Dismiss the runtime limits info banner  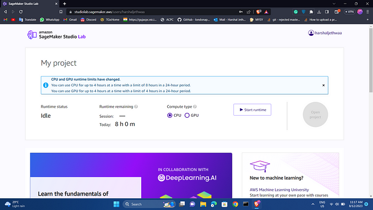coord(323,85)
